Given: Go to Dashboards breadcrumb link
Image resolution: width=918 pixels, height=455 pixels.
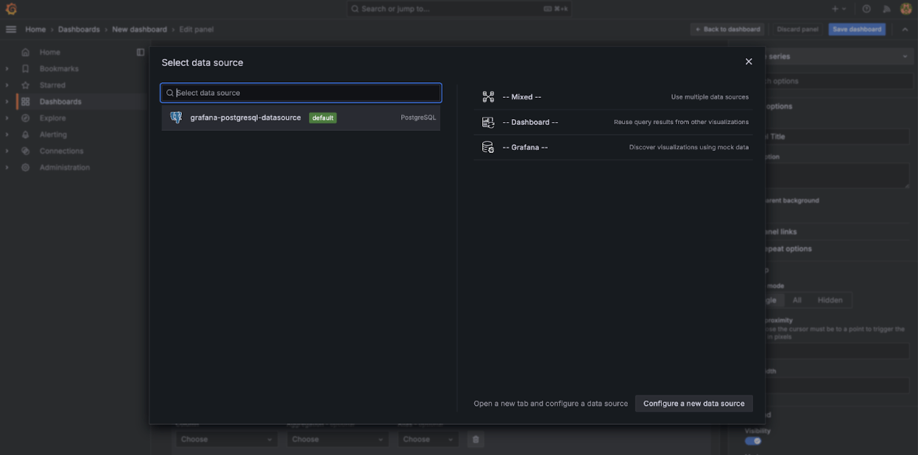Looking at the screenshot, I should 79,29.
